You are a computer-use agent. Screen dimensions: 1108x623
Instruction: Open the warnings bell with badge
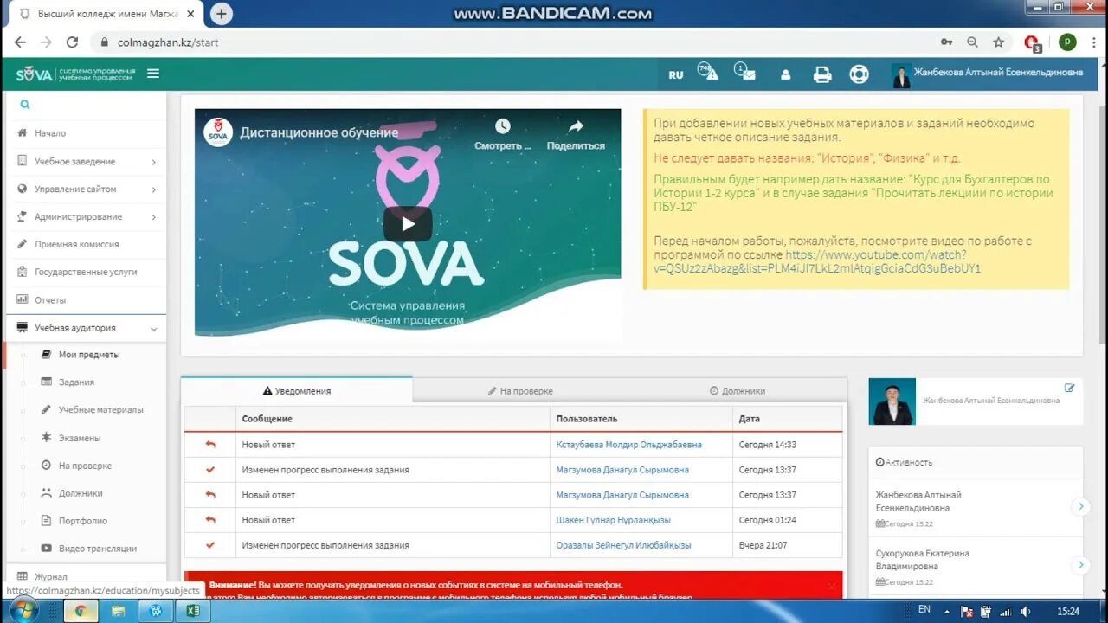click(708, 72)
